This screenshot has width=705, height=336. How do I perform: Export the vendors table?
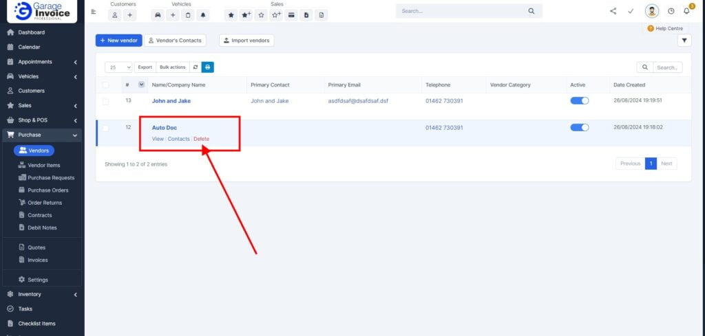click(x=145, y=67)
